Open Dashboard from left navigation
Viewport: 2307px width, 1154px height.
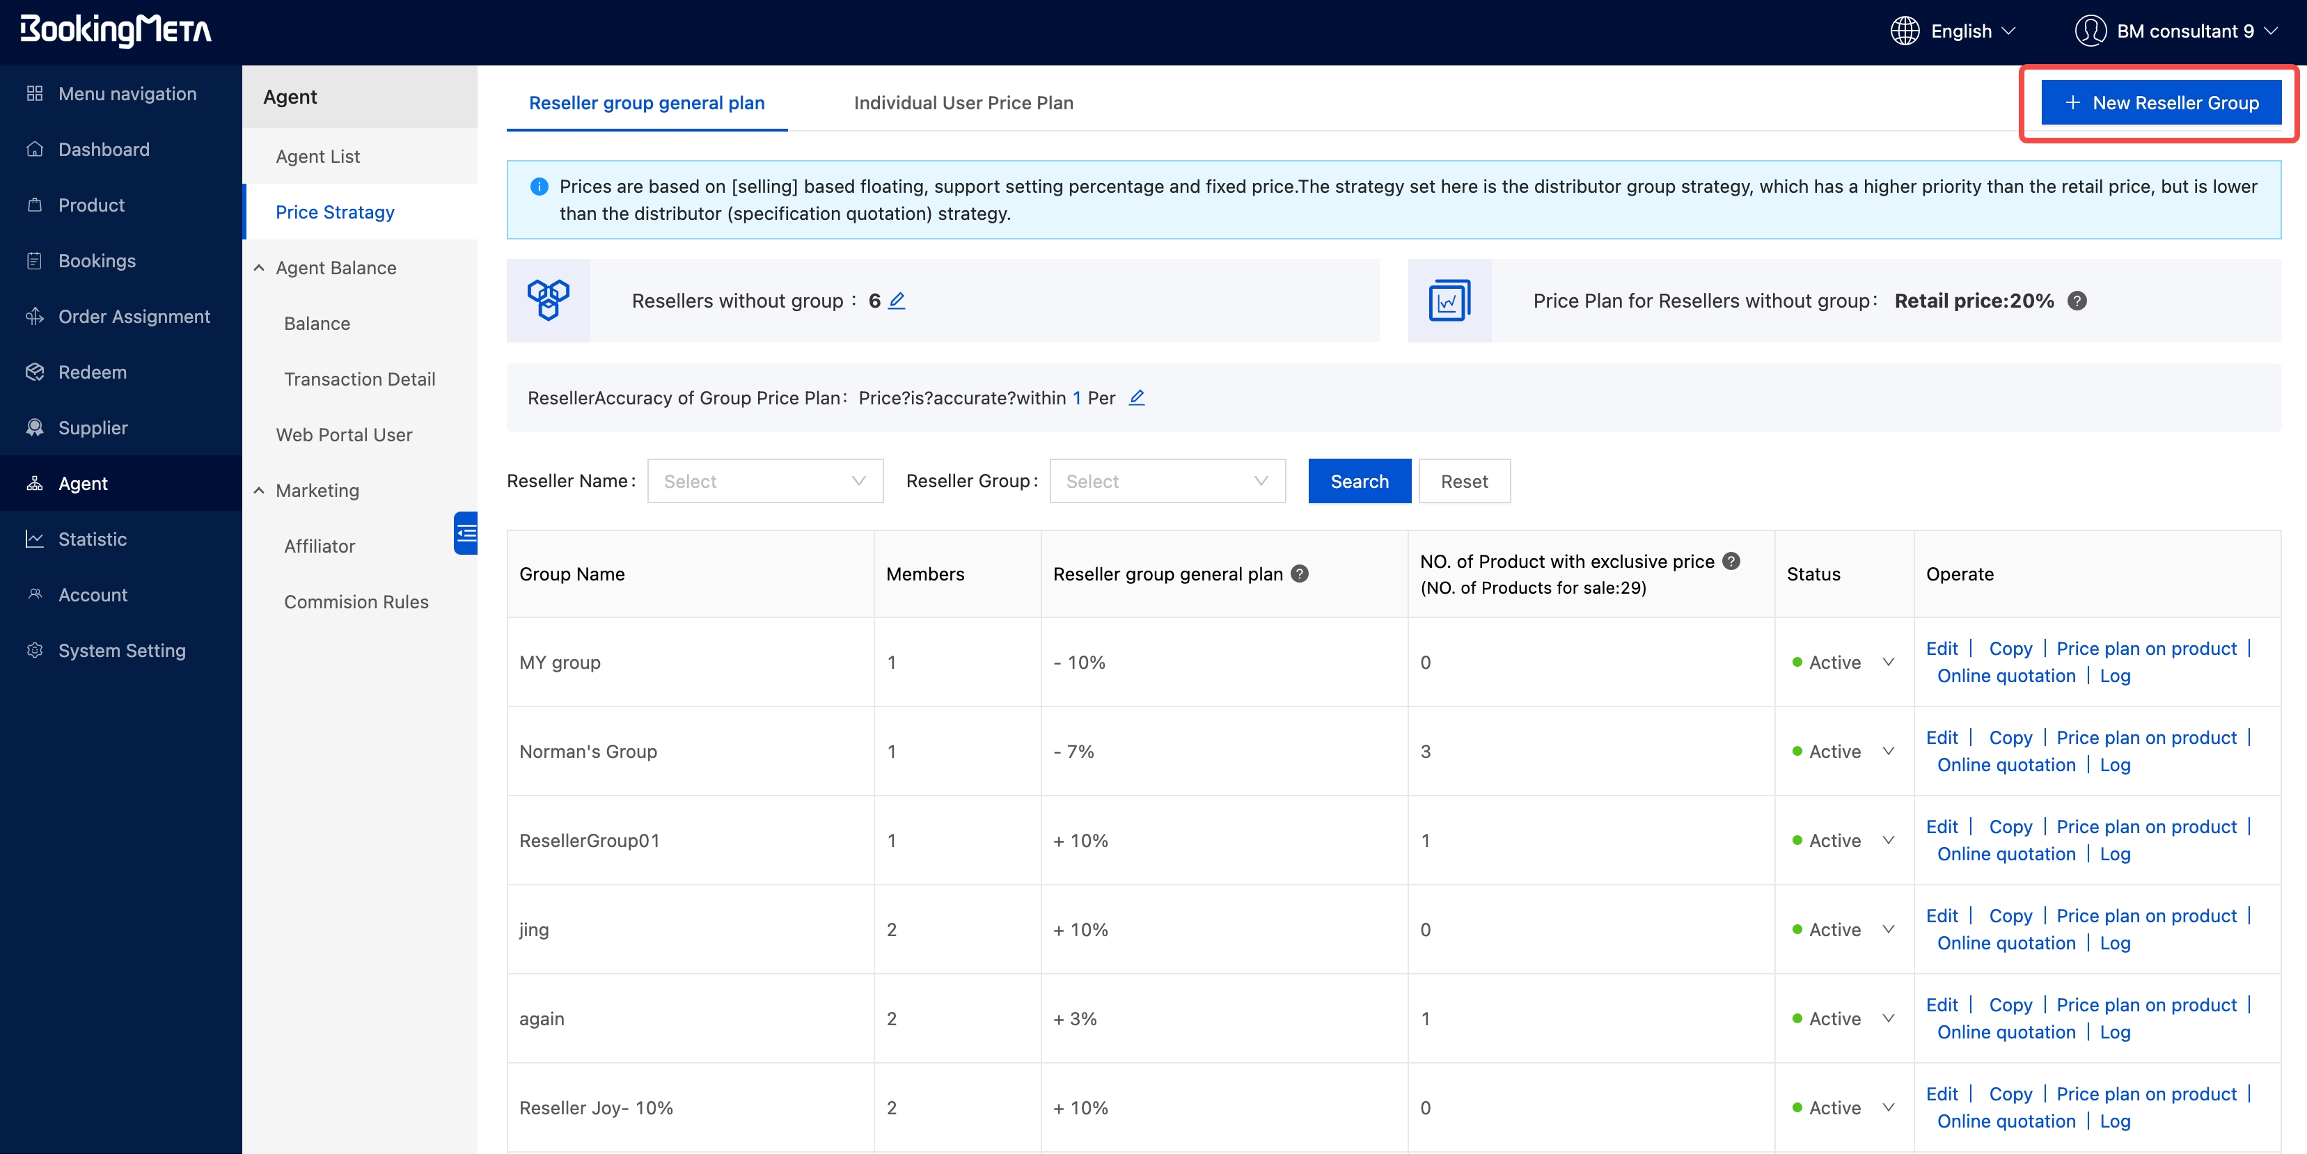(x=104, y=150)
